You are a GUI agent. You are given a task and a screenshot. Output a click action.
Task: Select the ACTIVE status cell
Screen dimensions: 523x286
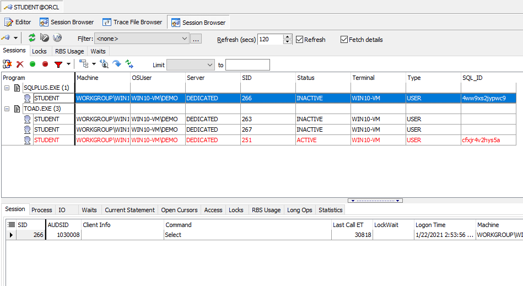coord(323,141)
